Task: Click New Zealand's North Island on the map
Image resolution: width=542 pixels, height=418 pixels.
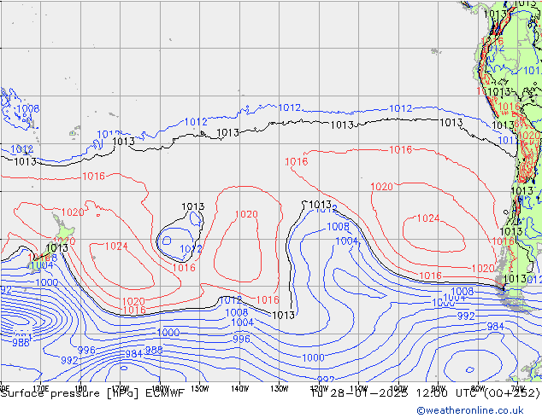Action: point(63,230)
